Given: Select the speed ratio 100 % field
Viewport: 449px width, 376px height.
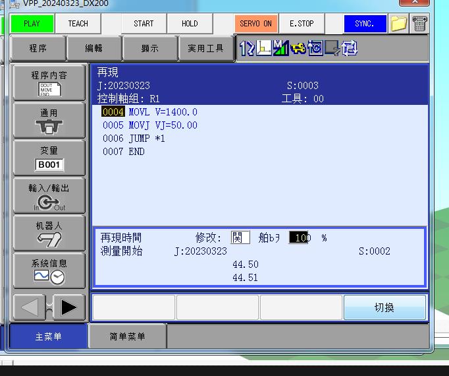Looking at the screenshot, I should pyautogui.click(x=298, y=237).
